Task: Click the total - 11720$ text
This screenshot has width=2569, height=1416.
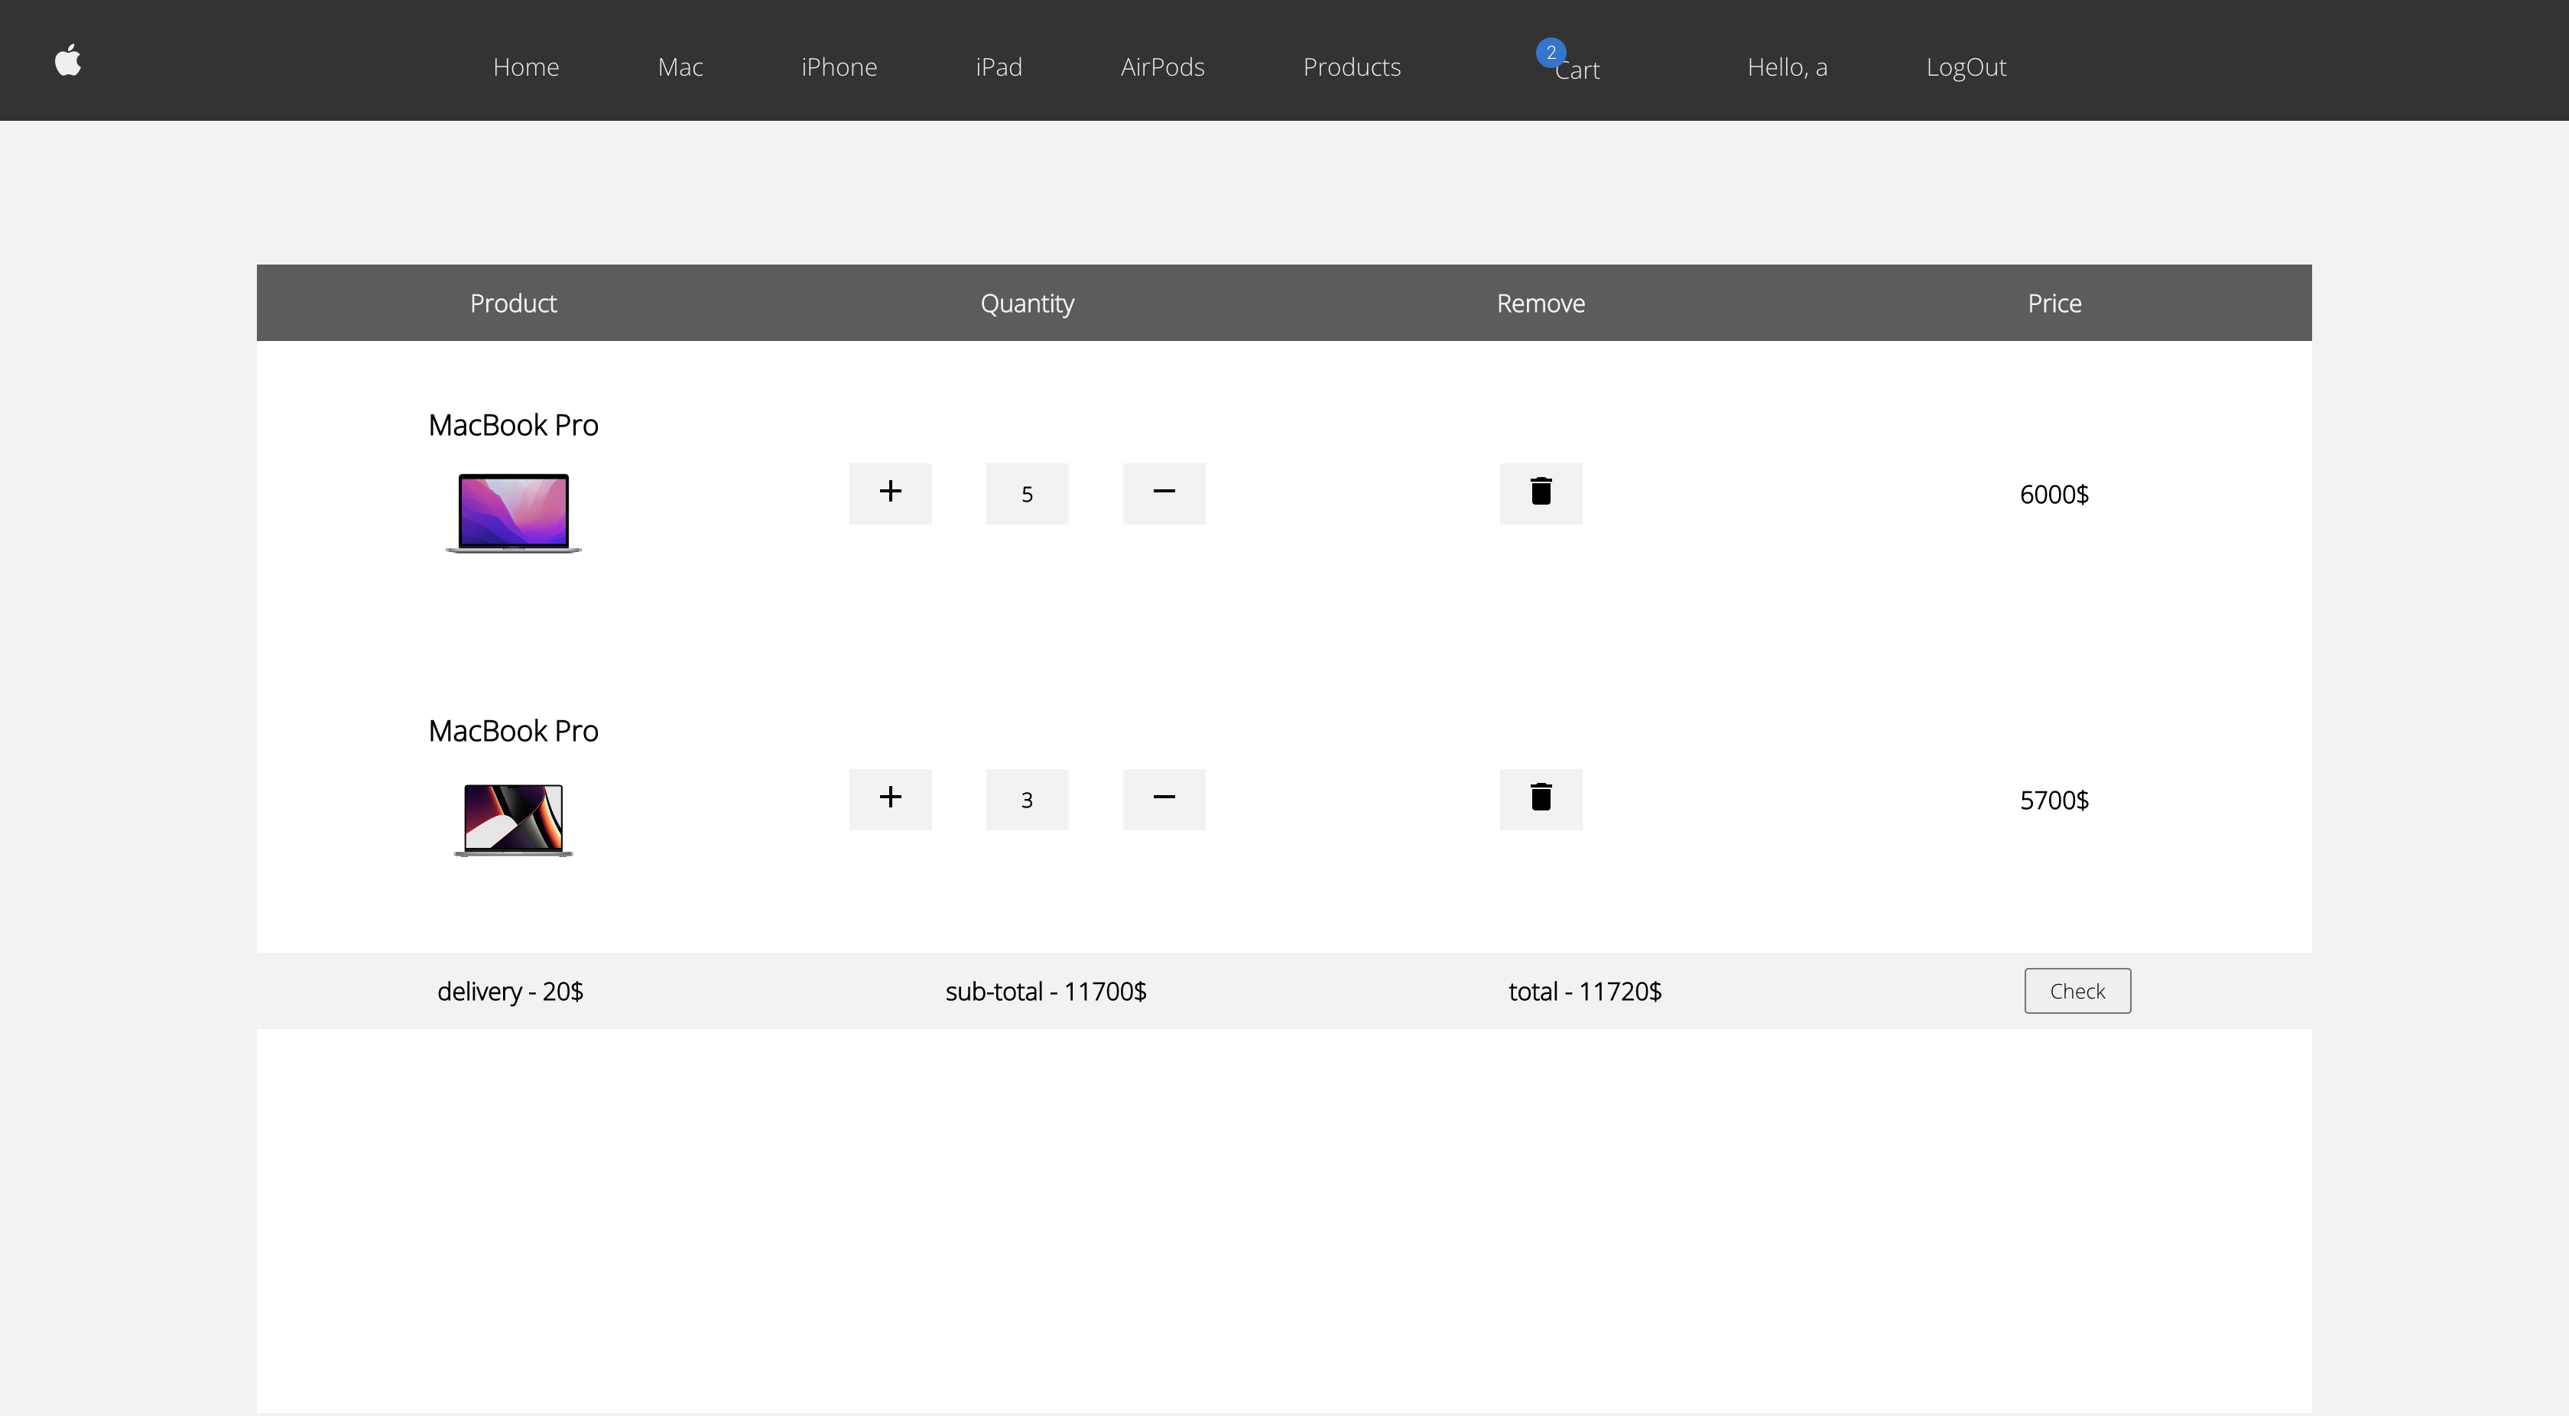Action: point(1585,991)
